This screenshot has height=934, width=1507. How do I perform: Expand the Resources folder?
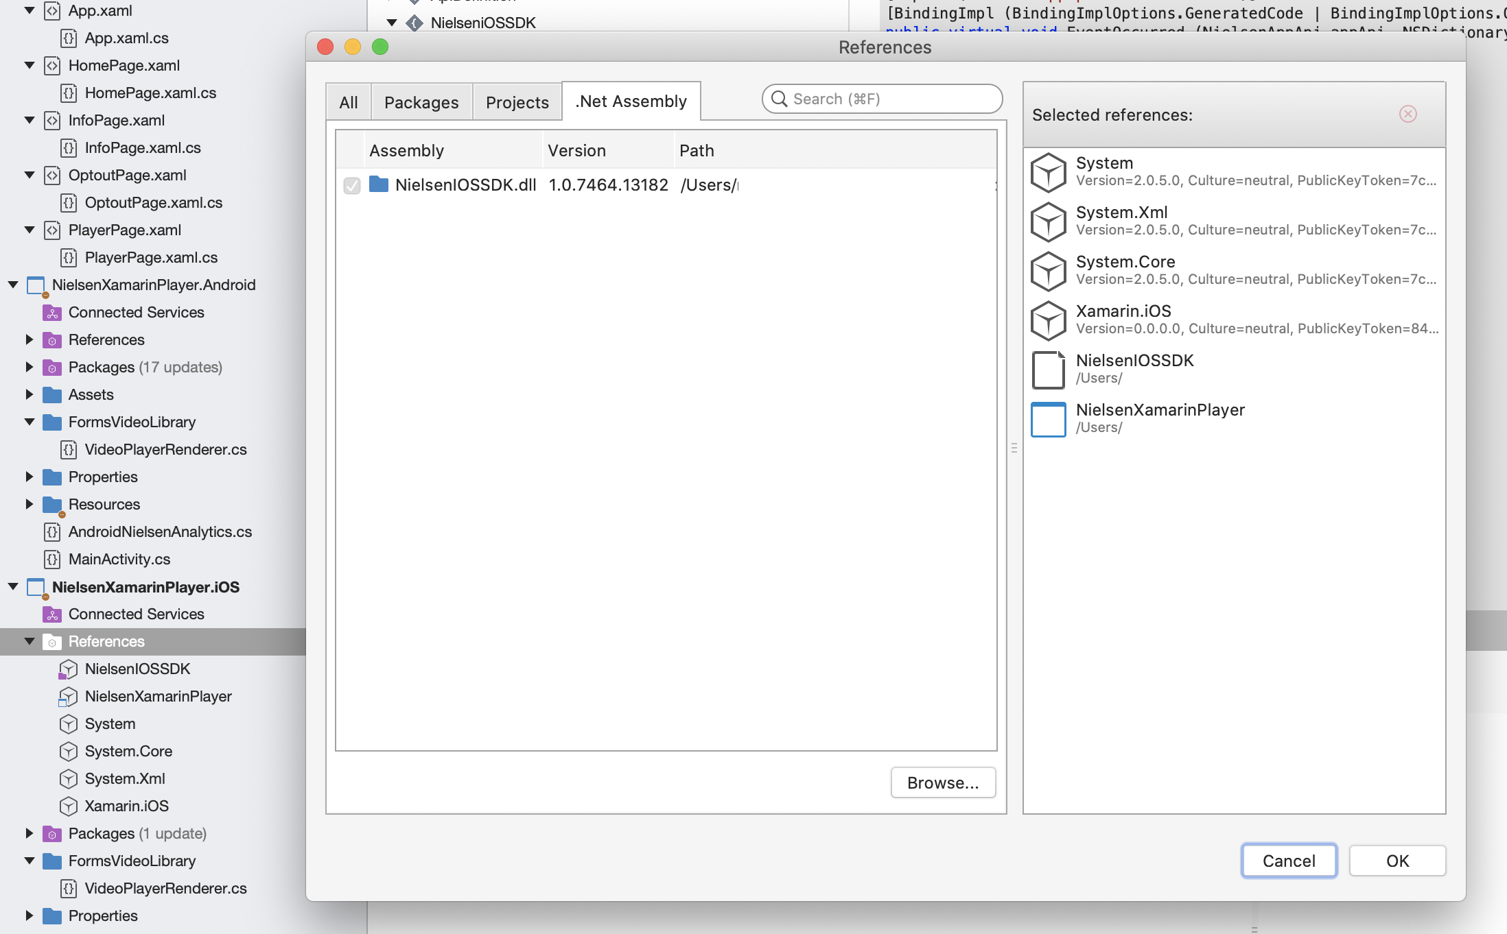(x=30, y=504)
